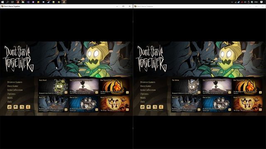Screen dimensions: 266x149
Task: Click the Don't Starve Together logo, left window
Action: click(18, 58)
